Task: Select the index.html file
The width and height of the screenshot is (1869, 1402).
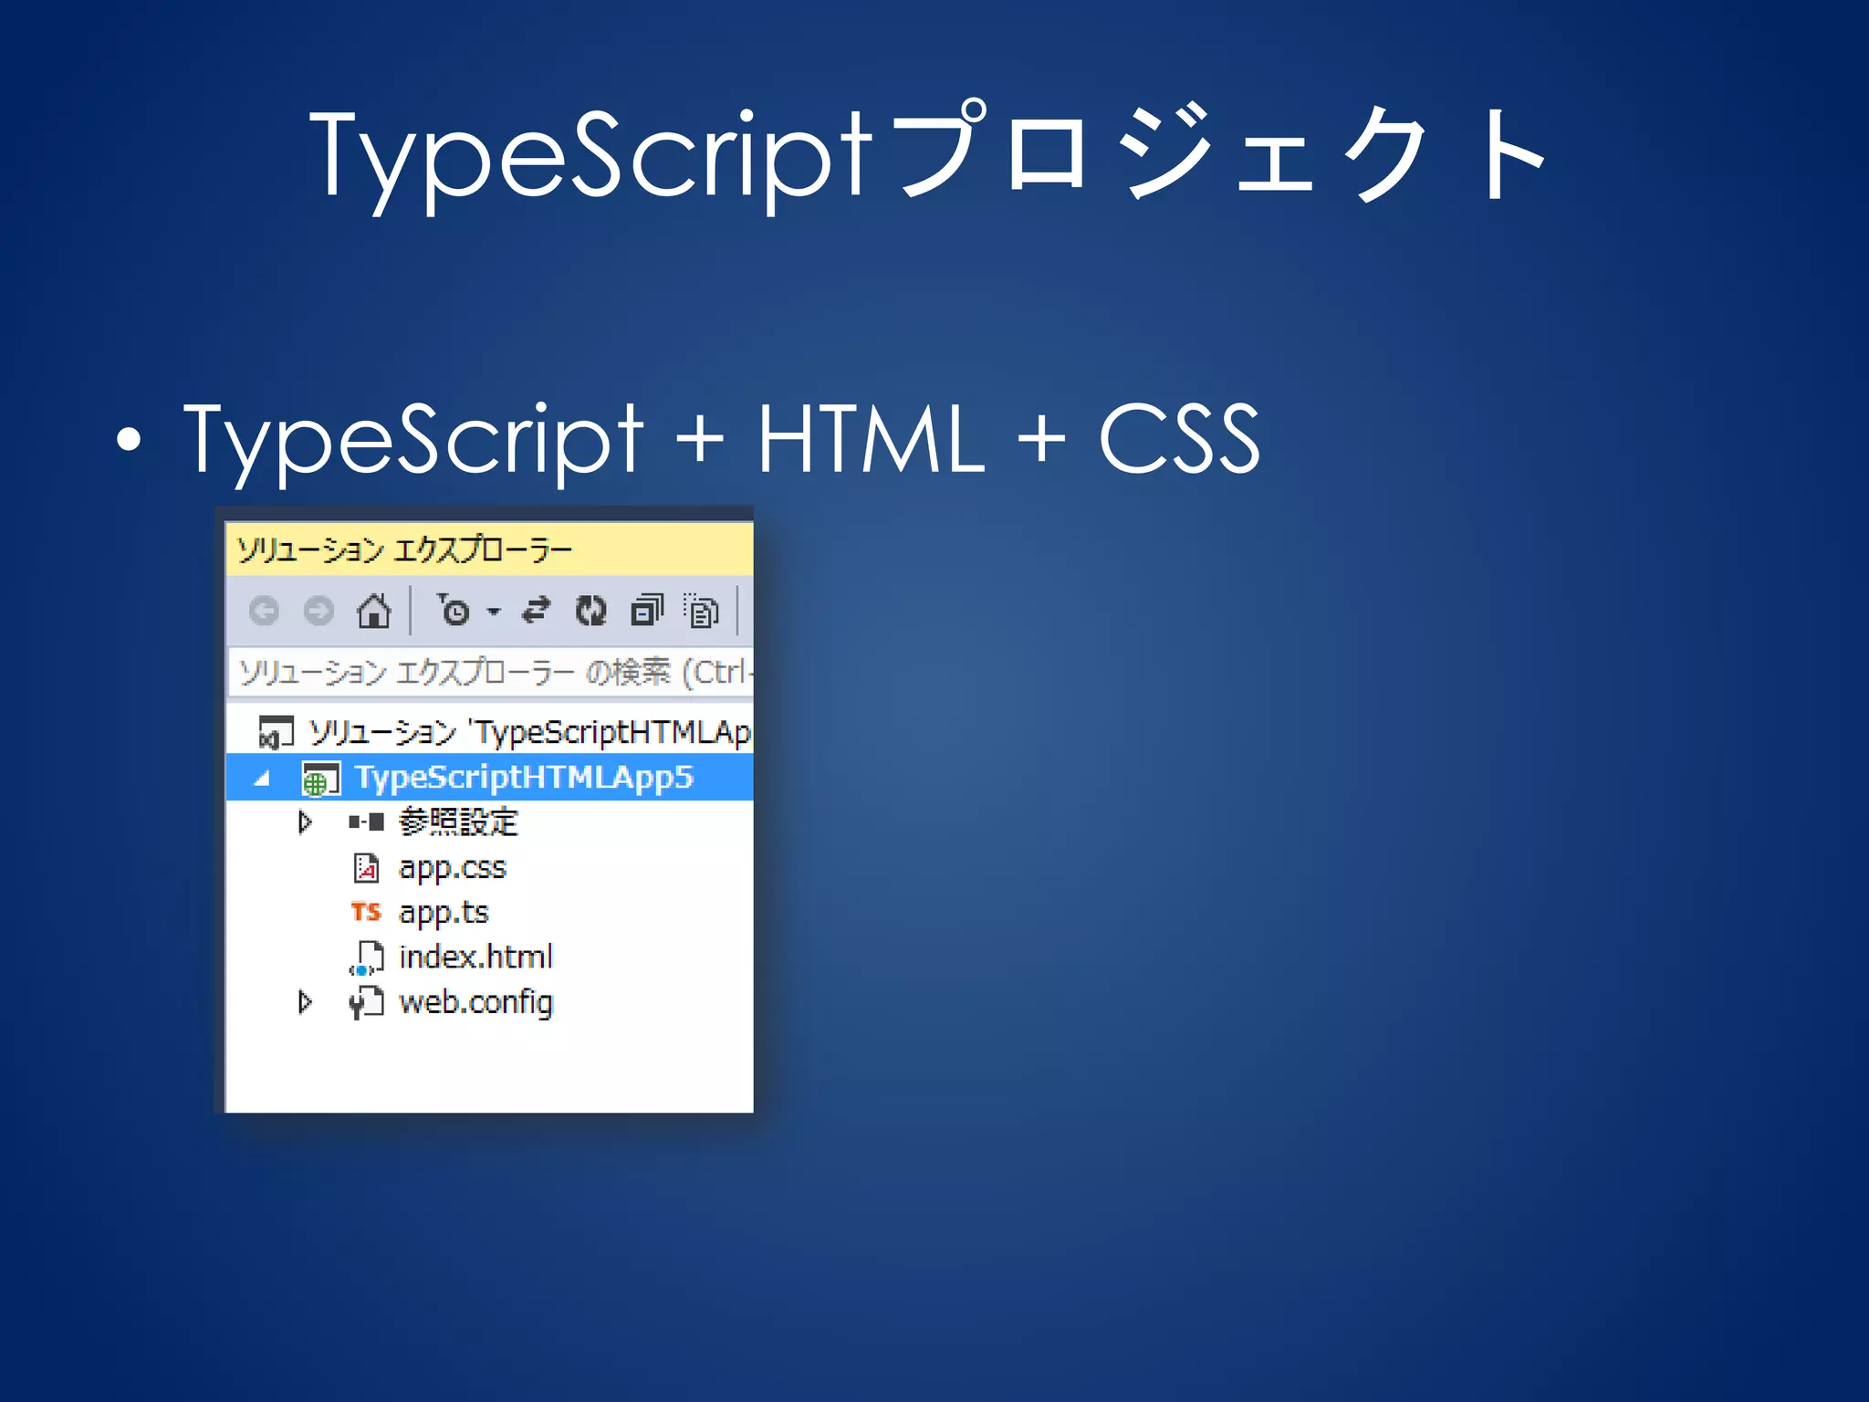Action: tap(475, 957)
